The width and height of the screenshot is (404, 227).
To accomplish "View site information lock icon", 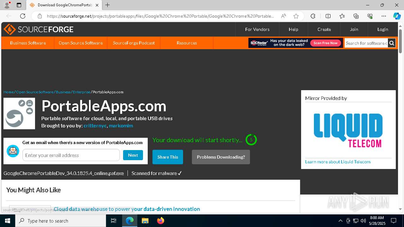I will click(40, 16).
